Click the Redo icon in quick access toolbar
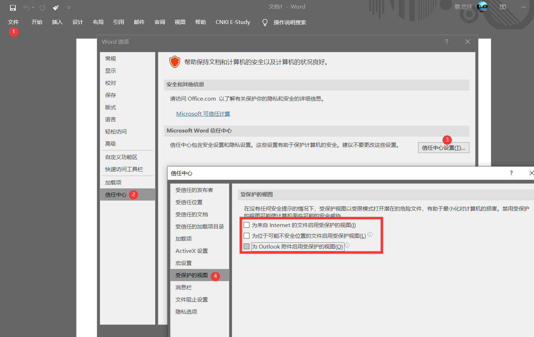534x337 pixels. click(42, 8)
